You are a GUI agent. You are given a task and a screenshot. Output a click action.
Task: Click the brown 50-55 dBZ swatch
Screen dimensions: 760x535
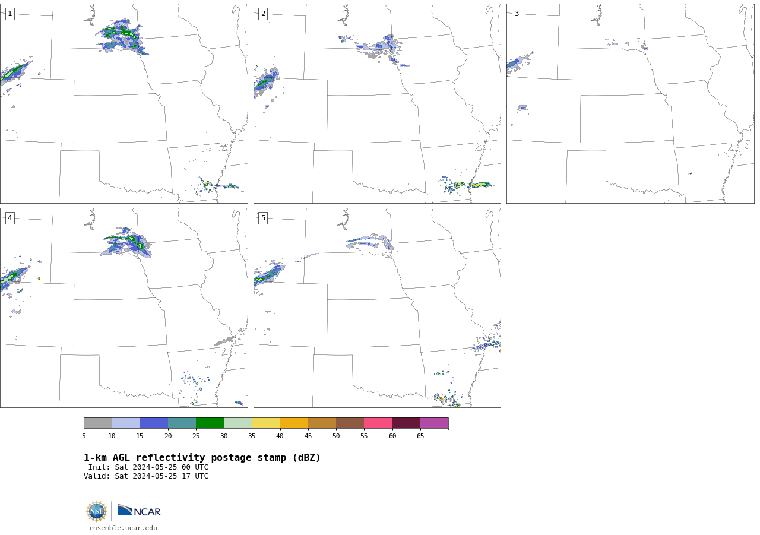pyautogui.click(x=350, y=423)
